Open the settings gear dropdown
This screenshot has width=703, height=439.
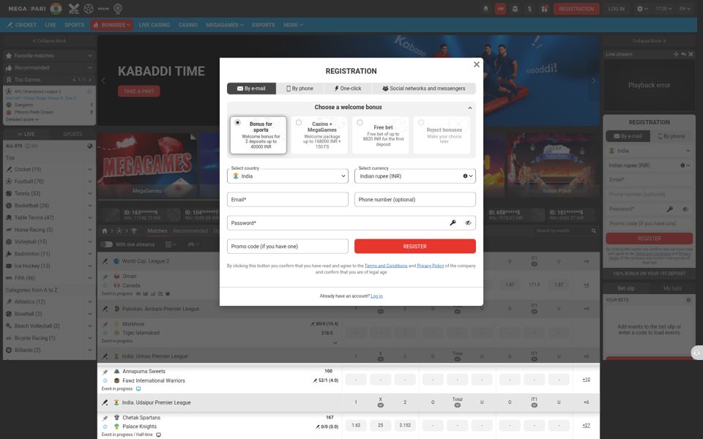642,9
